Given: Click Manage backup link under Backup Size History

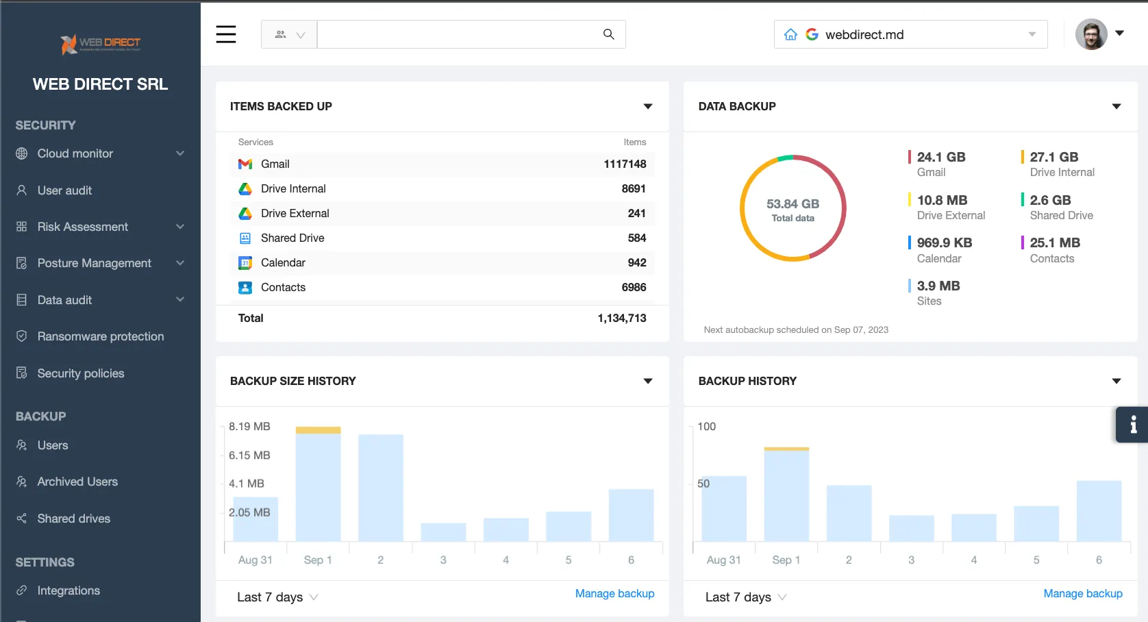Looking at the screenshot, I should click(x=614, y=594).
